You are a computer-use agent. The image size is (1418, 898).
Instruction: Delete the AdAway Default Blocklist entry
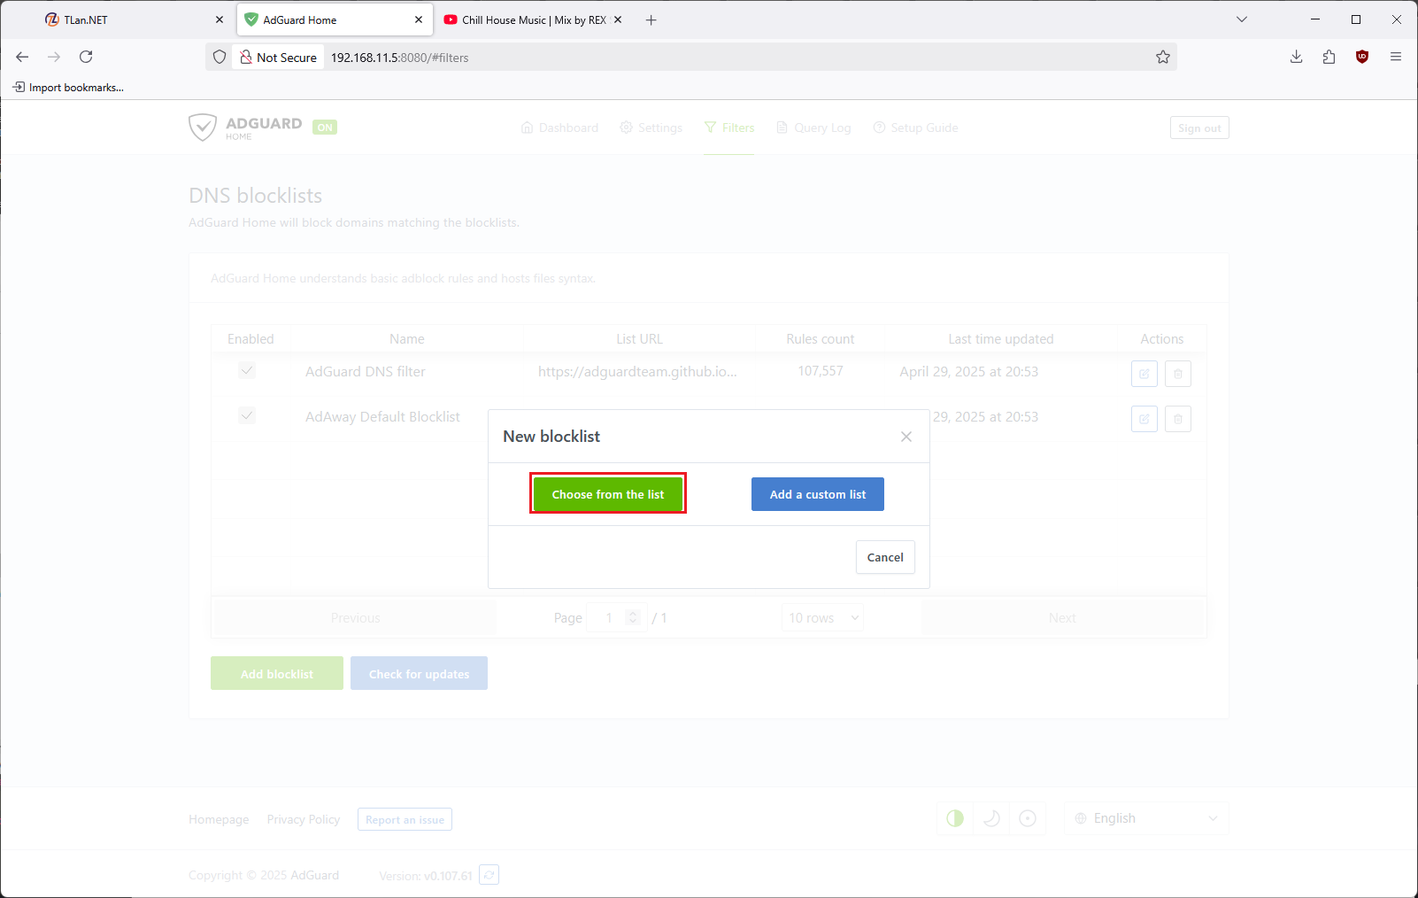pyautogui.click(x=1178, y=419)
